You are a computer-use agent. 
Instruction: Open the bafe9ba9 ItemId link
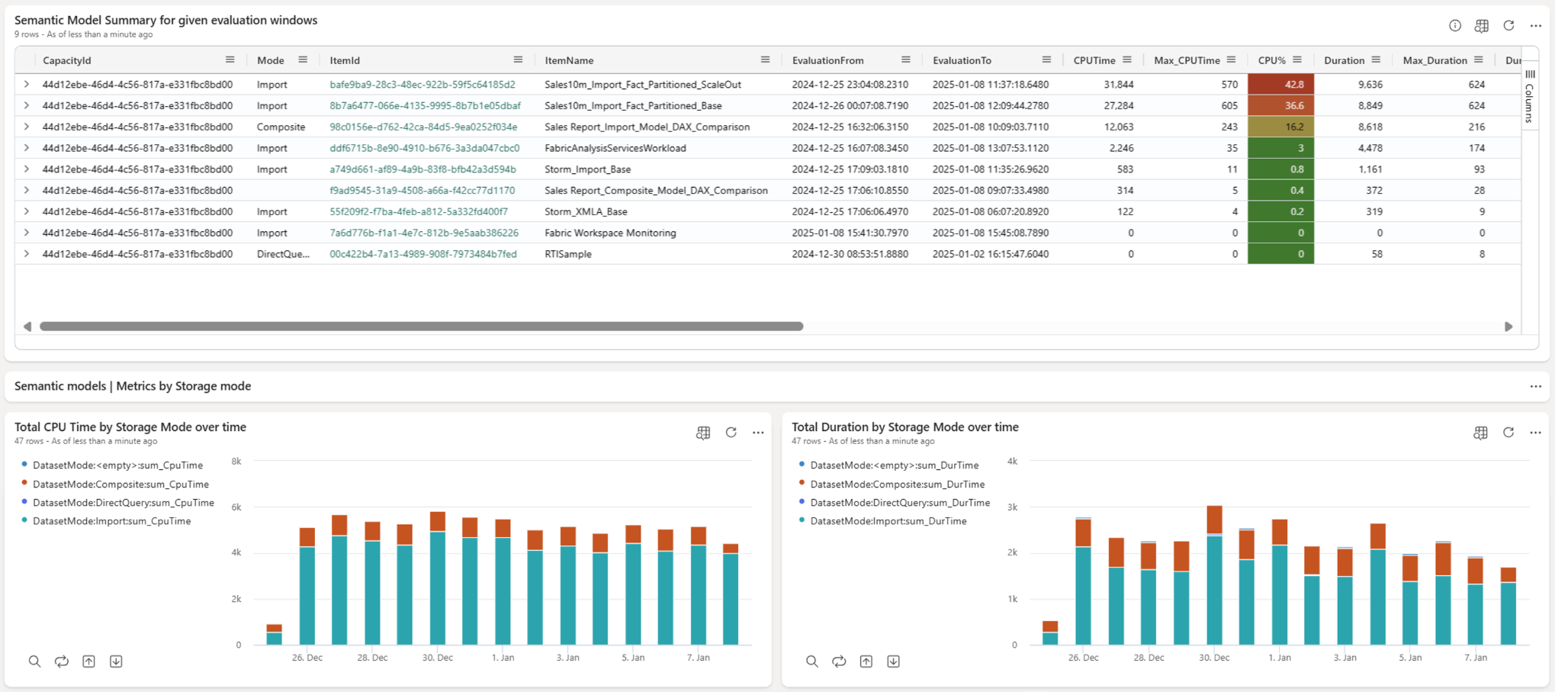[x=422, y=85]
